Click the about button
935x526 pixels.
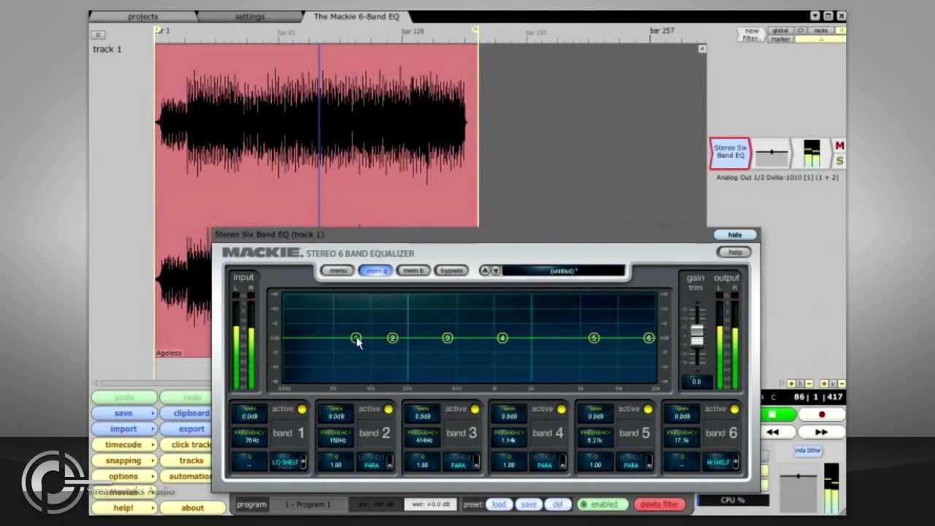(192, 508)
